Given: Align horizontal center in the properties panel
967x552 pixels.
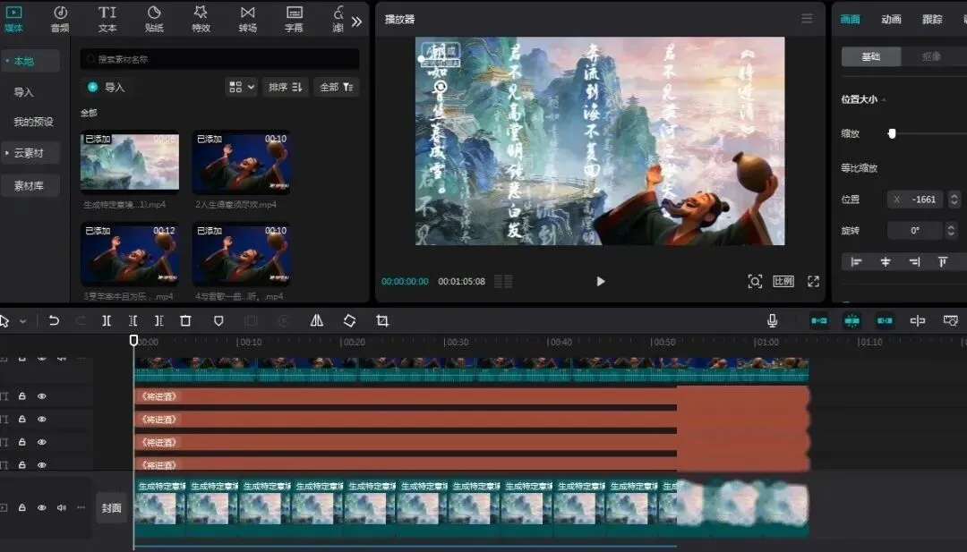Looking at the screenshot, I should [x=885, y=262].
